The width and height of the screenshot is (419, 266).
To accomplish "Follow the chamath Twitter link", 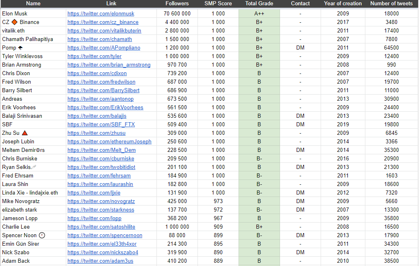I will tap(100, 39).
